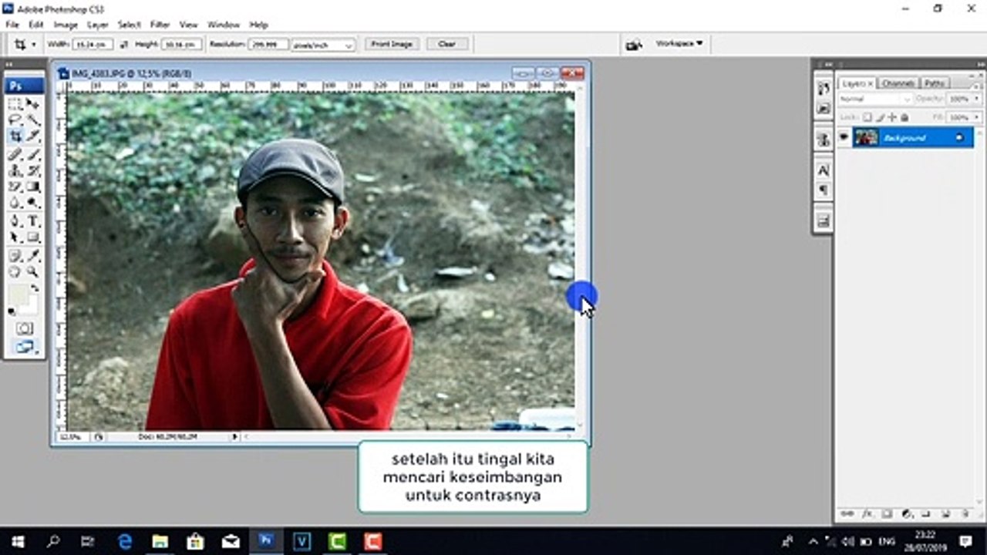Select the Magic Wand tool

(x=33, y=119)
